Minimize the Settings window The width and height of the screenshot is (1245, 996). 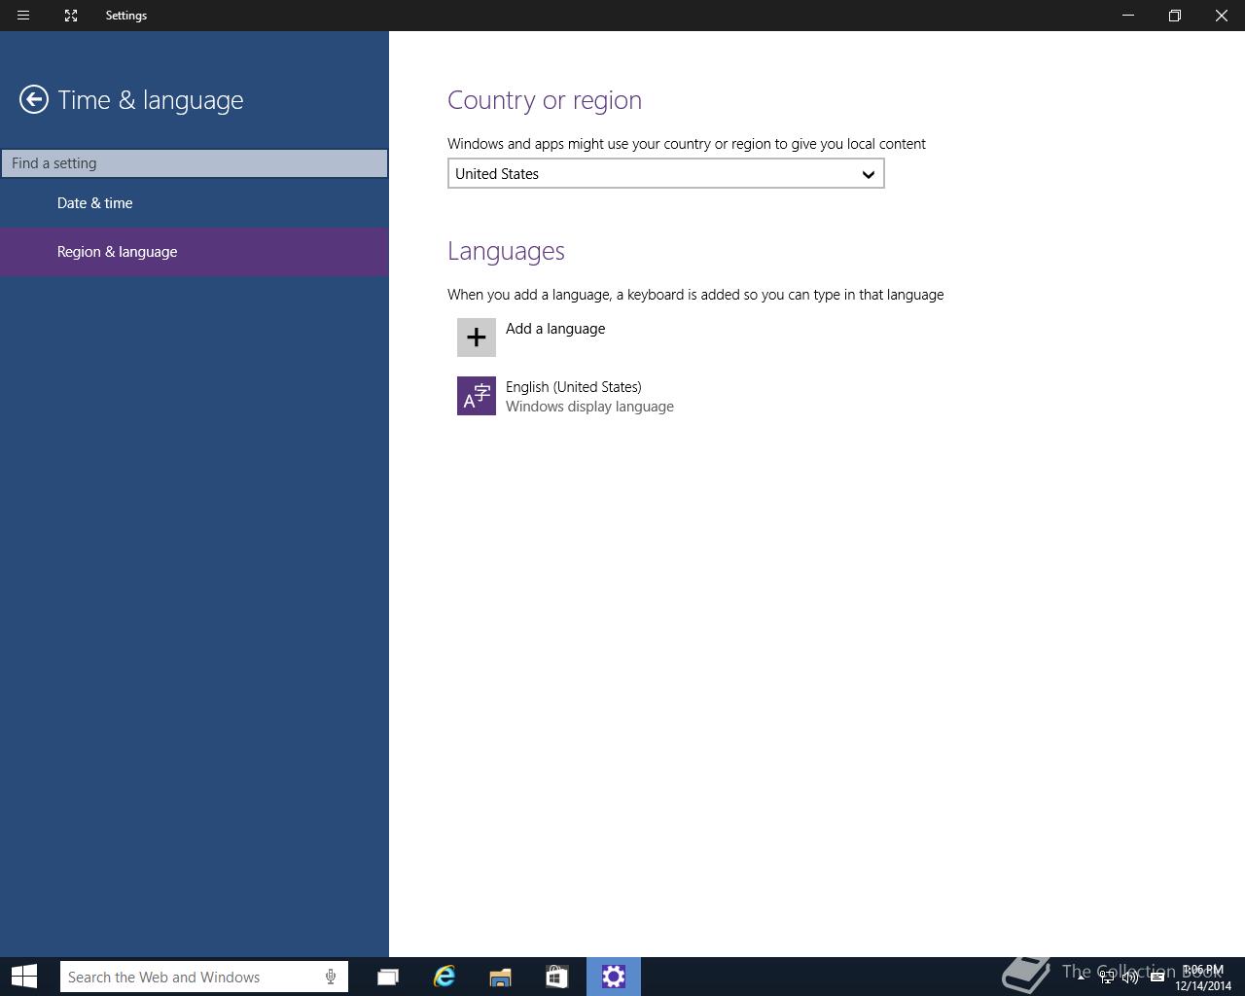click(x=1128, y=16)
